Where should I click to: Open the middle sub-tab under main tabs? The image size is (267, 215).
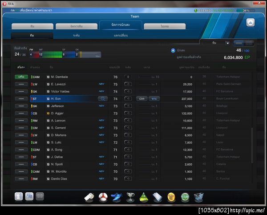(76, 35)
